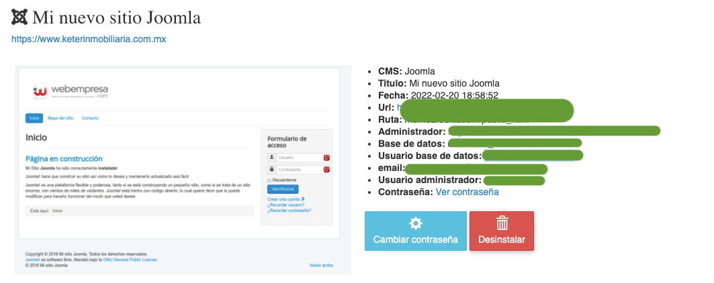Click the user icon beside Usuario field
This screenshot has width=714, height=283.
click(272, 158)
